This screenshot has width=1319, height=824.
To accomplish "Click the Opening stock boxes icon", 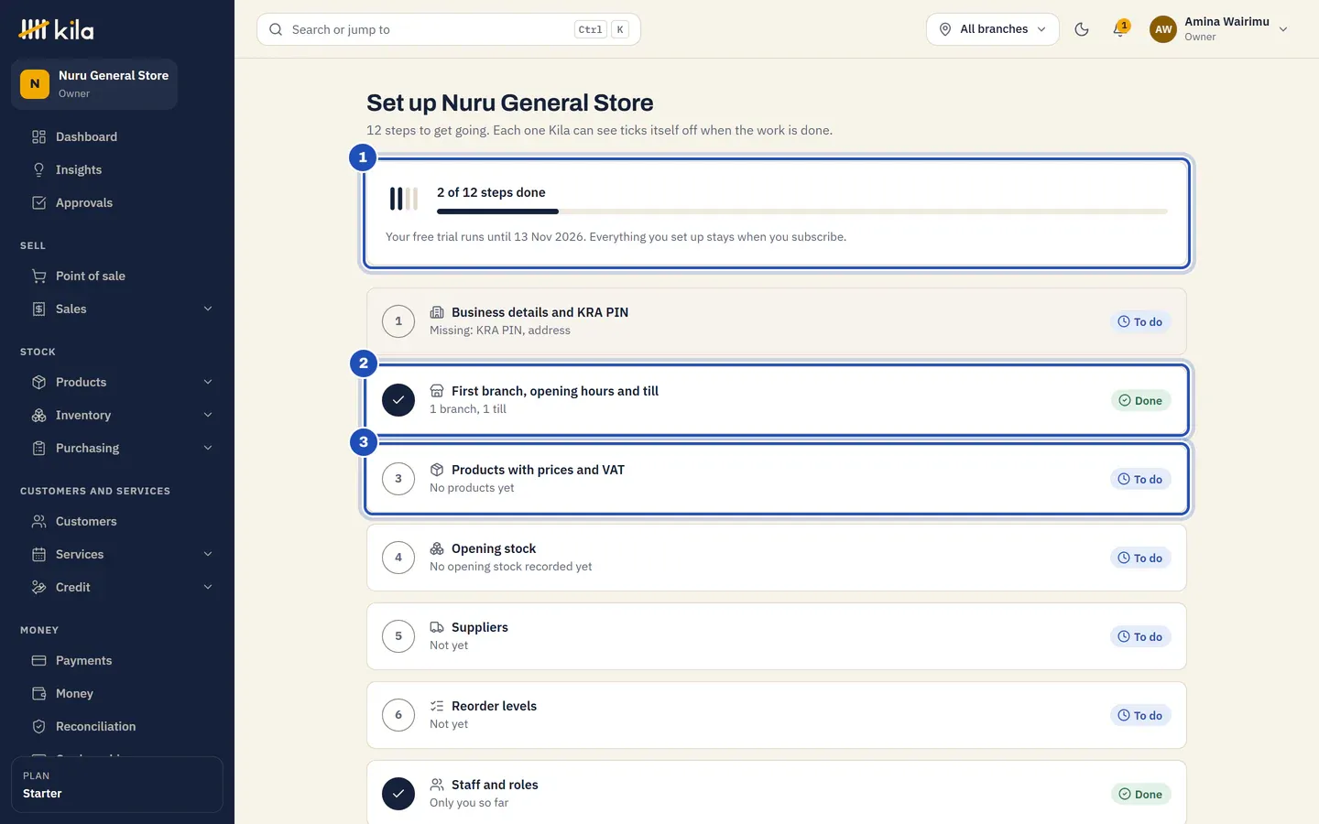I will point(437,548).
